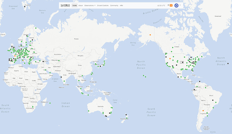Select the black marker near Azerbaijan
Viewport: 232px width, 134px height.
[x=43, y=61]
